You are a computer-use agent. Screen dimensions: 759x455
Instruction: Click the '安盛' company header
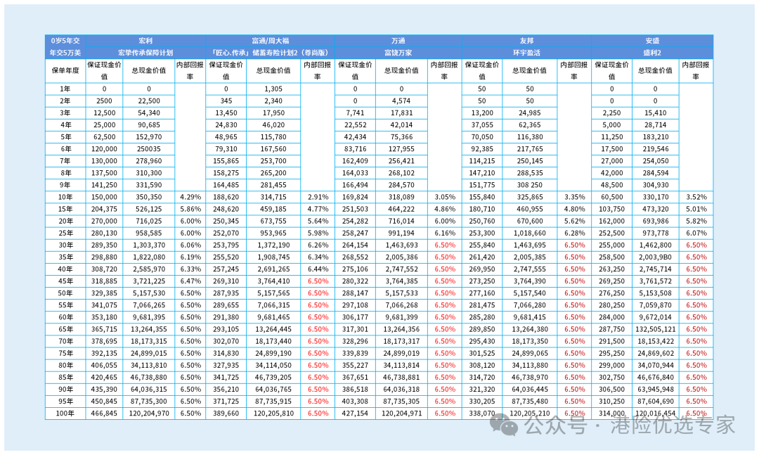tap(652, 41)
